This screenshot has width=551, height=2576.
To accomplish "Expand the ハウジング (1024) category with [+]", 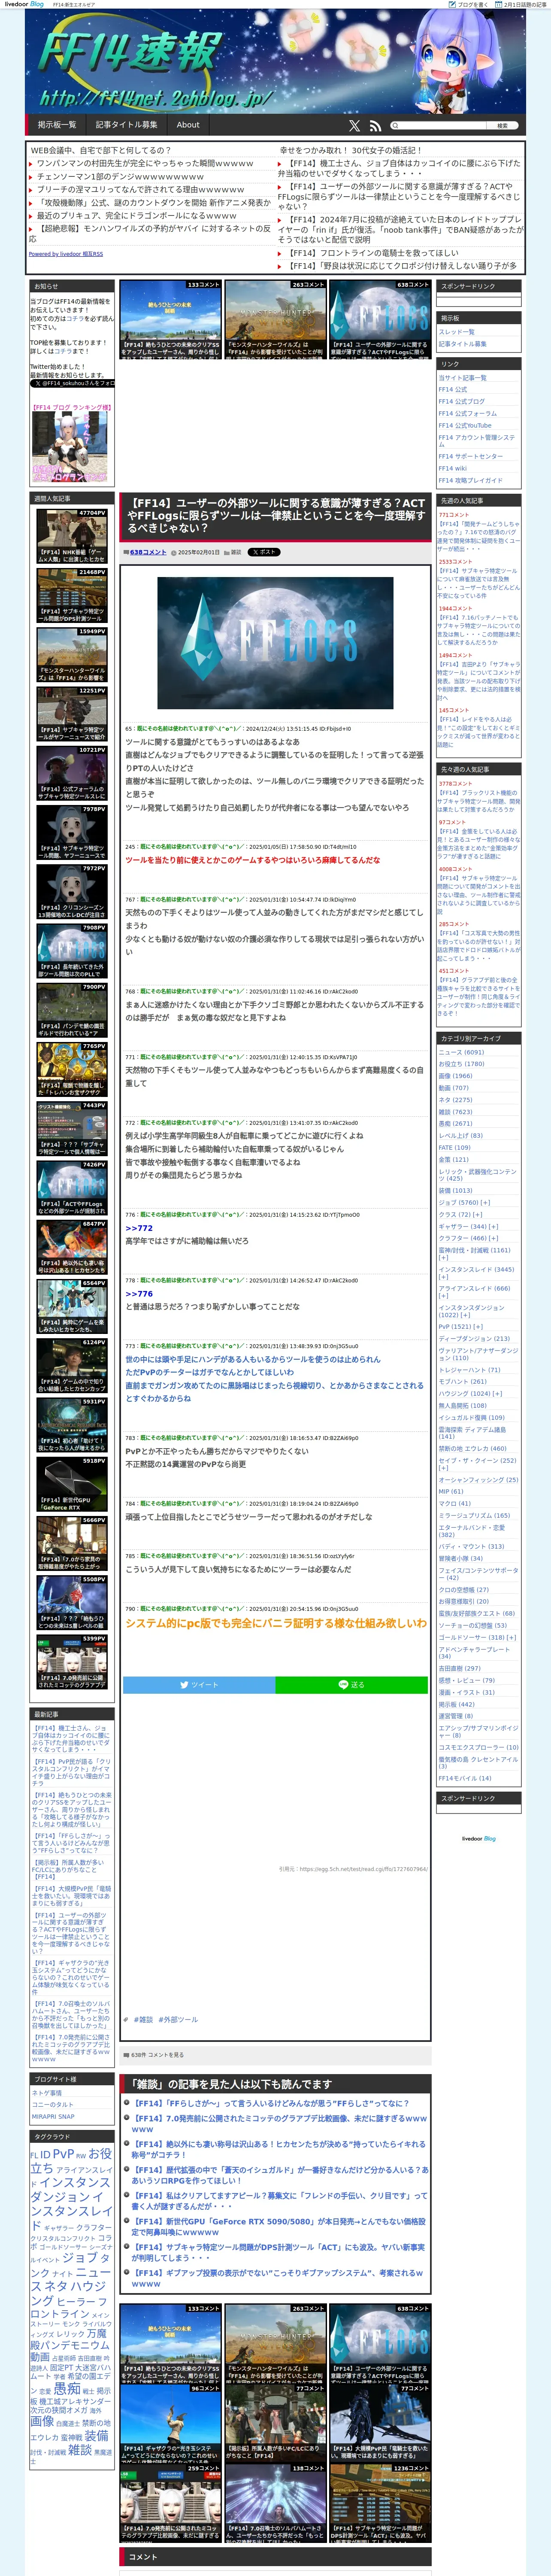I will pos(497,1393).
